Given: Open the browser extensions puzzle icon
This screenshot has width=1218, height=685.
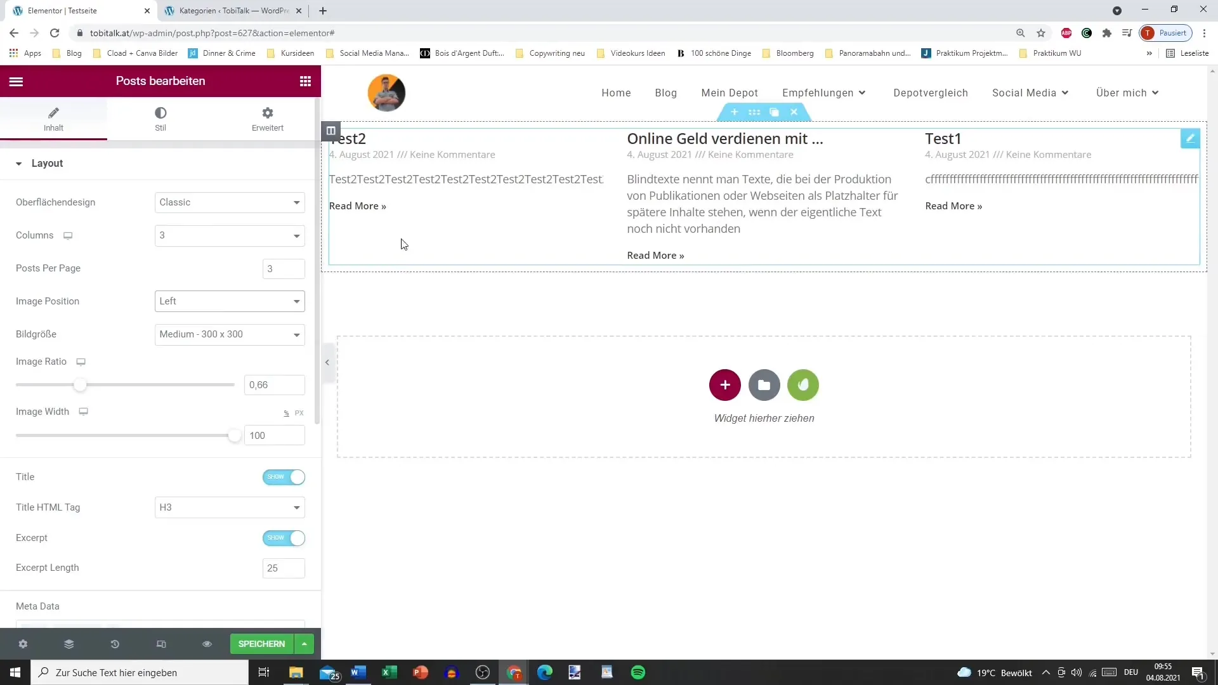Looking at the screenshot, I should click(x=1107, y=33).
